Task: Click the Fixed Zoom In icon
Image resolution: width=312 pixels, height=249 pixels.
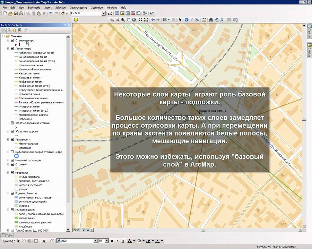Action: (x=141, y=20)
